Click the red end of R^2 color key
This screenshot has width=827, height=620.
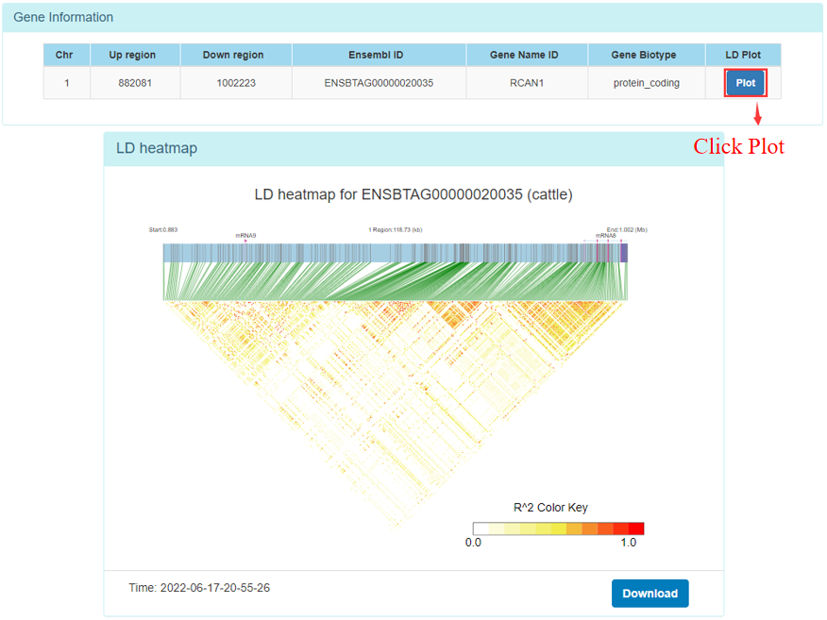tap(636, 528)
